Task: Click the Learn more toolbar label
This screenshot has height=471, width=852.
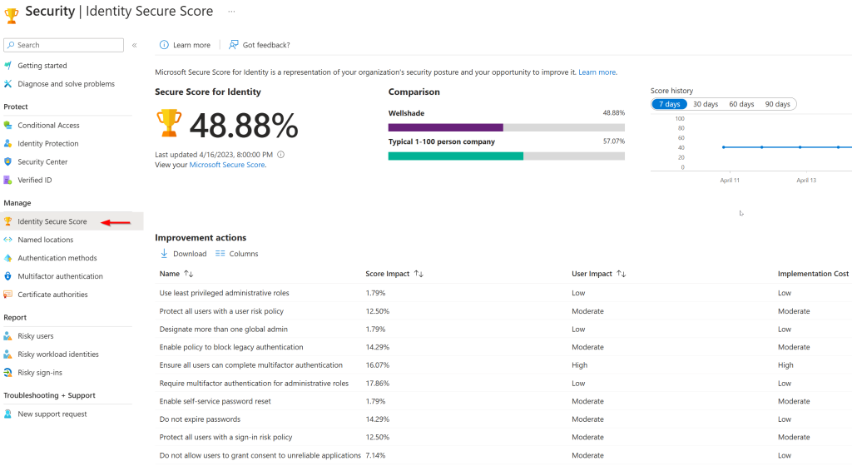Action: click(x=191, y=45)
